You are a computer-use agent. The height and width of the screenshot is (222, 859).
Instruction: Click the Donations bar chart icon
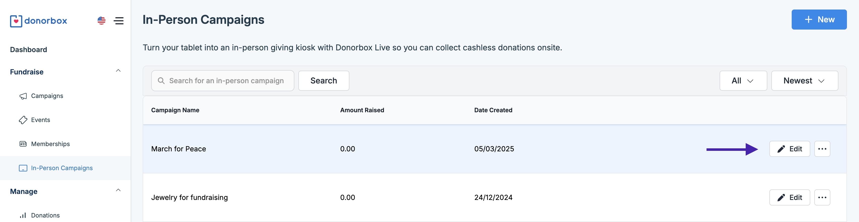pos(23,215)
